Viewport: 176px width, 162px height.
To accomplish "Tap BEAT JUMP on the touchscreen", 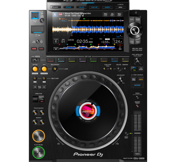I will click(119, 14).
